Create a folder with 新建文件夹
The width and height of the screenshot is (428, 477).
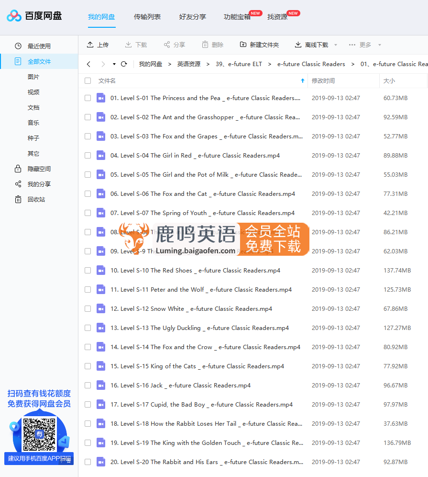coord(259,45)
